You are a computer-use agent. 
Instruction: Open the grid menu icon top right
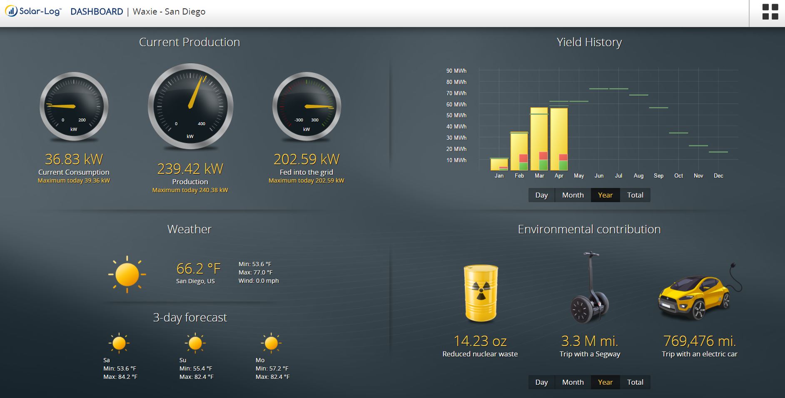pyautogui.click(x=770, y=12)
